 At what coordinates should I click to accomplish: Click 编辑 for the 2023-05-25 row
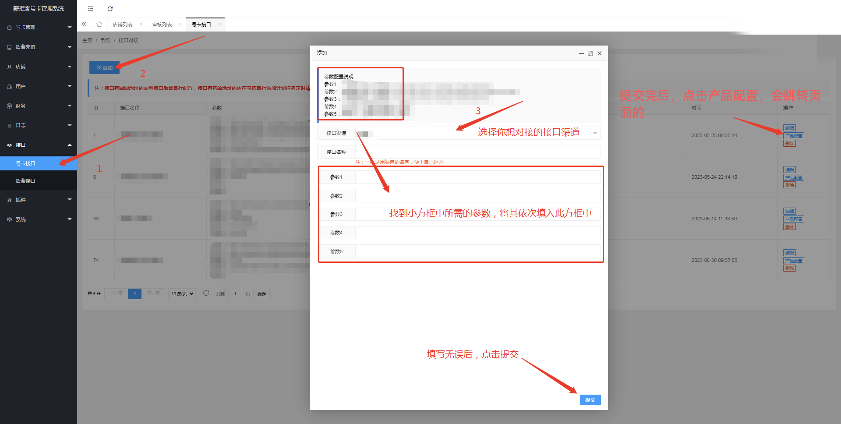coord(789,128)
